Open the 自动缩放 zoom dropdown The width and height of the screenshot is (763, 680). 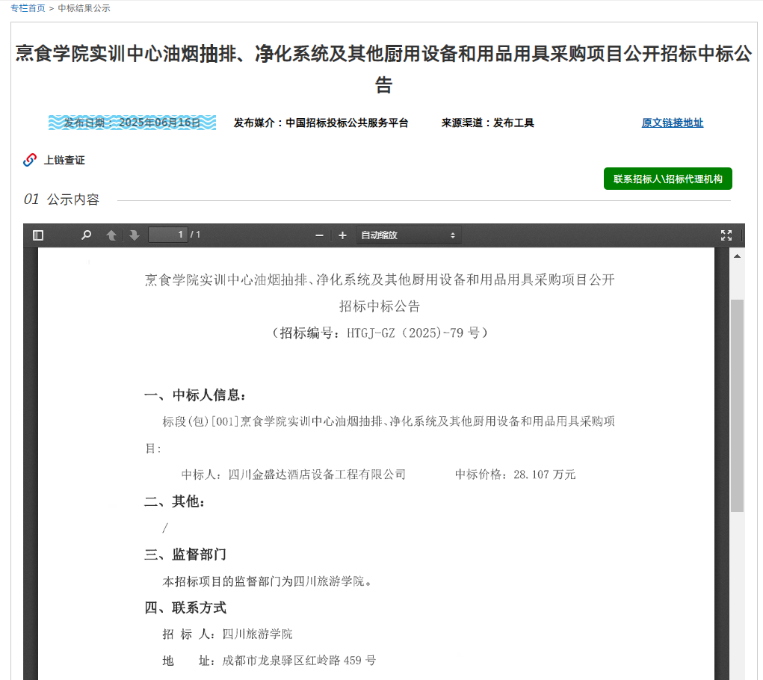(x=408, y=235)
